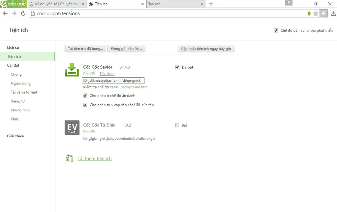This screenshot has height=212, width=337.
Task: Toggle developer mode checkbox
Action: pos(276,31)
